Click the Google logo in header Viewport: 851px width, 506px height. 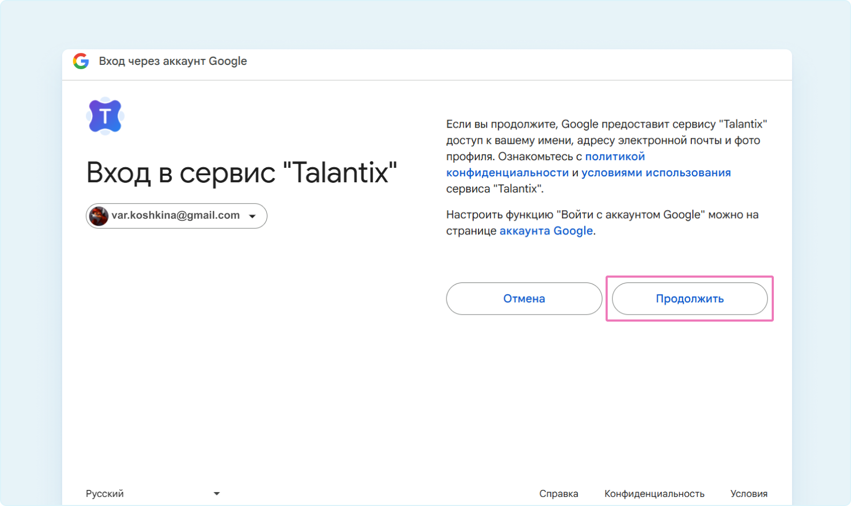point(81,61)
